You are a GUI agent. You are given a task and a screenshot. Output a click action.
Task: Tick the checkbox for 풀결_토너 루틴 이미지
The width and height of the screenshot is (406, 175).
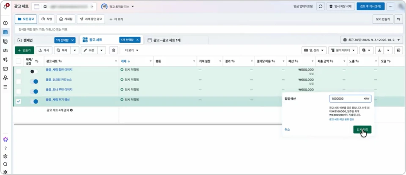point(18,91)
